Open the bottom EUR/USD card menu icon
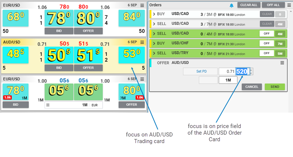The image size is (293, 157). click(142, 79)
